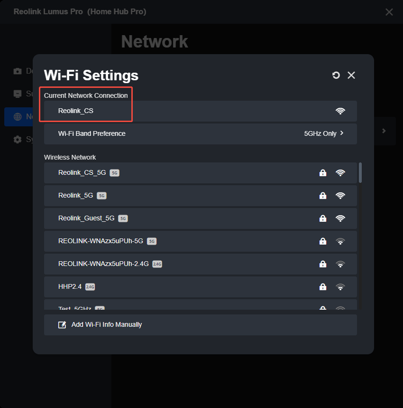Select the Reolink_Guest_5G network
Screen dimensions: 403x408
pos(201,218)
